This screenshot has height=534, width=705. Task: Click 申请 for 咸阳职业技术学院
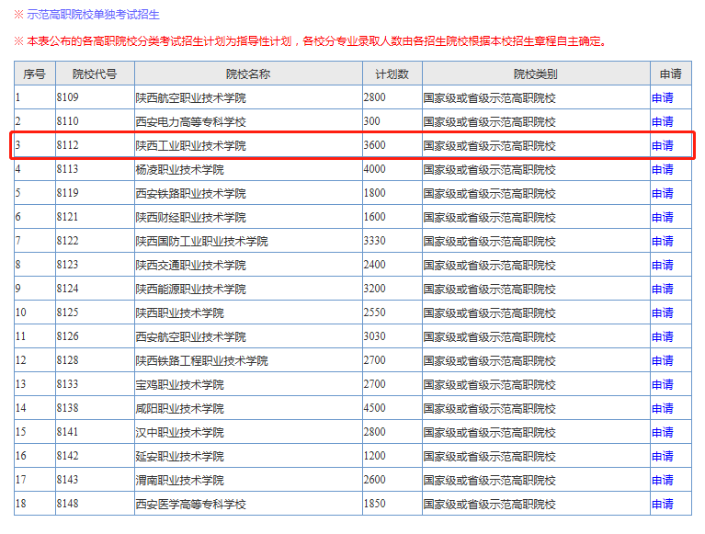coord(662,408)
